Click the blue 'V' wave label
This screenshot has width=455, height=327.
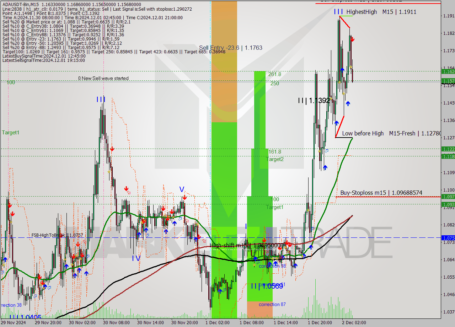182,189
